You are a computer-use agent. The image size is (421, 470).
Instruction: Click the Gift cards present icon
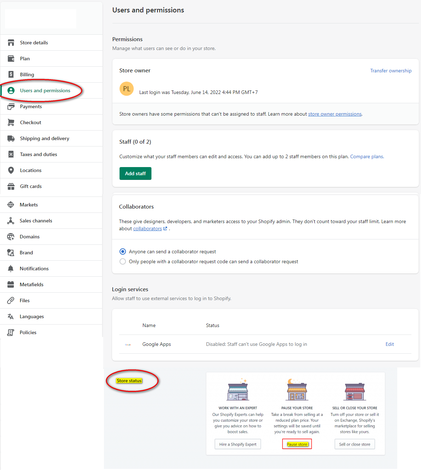tap(11, 186)
